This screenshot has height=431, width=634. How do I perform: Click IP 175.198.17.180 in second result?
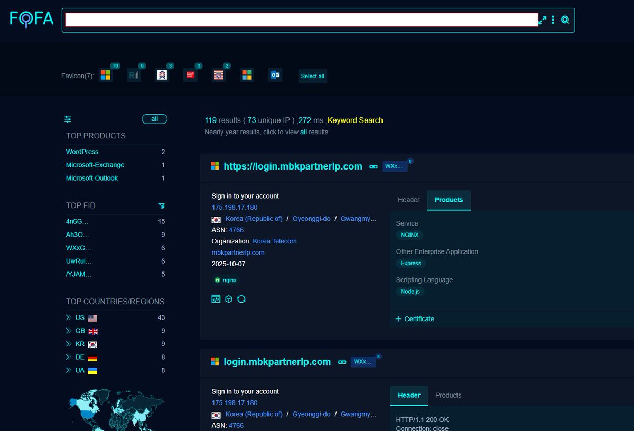coord(235,403)
